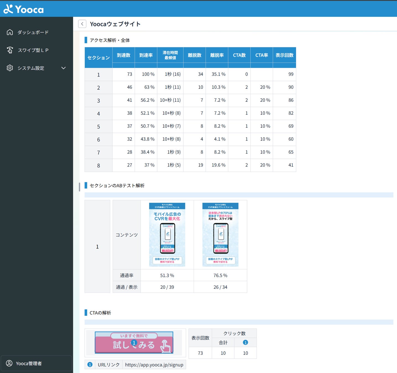This screenshot has width=397, height=373.
Task: Click the 50.7 % reach rate cell
Action: (x=146, y=126)
